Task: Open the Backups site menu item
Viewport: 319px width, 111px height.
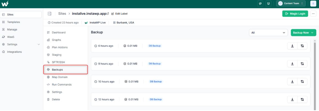Action: pyautogui.click(x=66, y=69)
